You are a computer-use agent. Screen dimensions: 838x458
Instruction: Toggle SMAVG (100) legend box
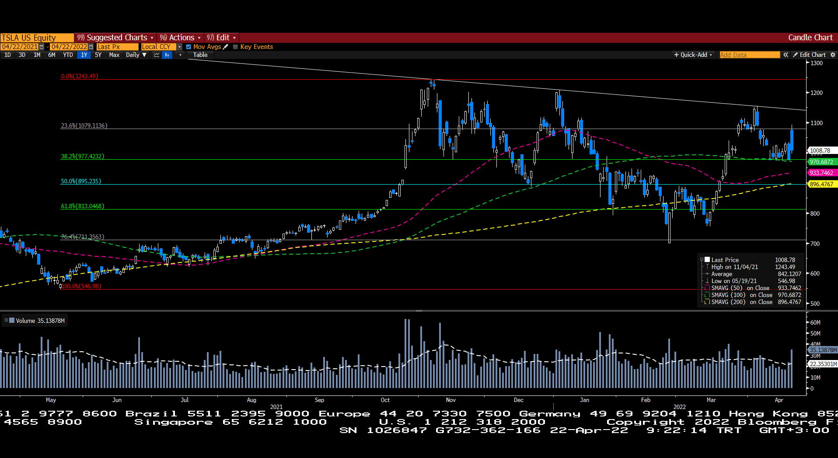pos(707,295)
